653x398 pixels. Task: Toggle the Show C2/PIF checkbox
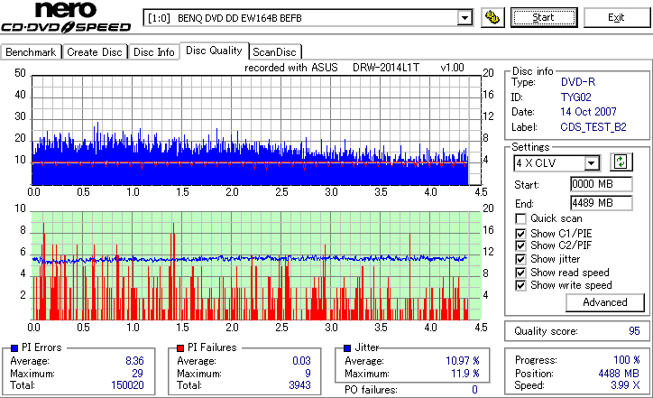(x=520, y=245)
